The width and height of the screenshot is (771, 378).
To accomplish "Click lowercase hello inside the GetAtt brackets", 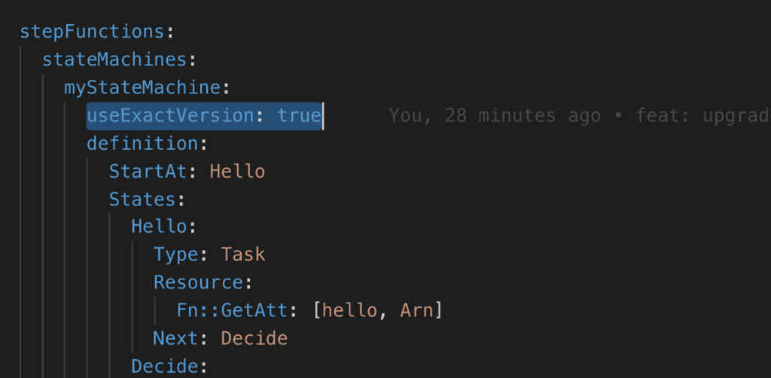I will [x=349, y=310].
